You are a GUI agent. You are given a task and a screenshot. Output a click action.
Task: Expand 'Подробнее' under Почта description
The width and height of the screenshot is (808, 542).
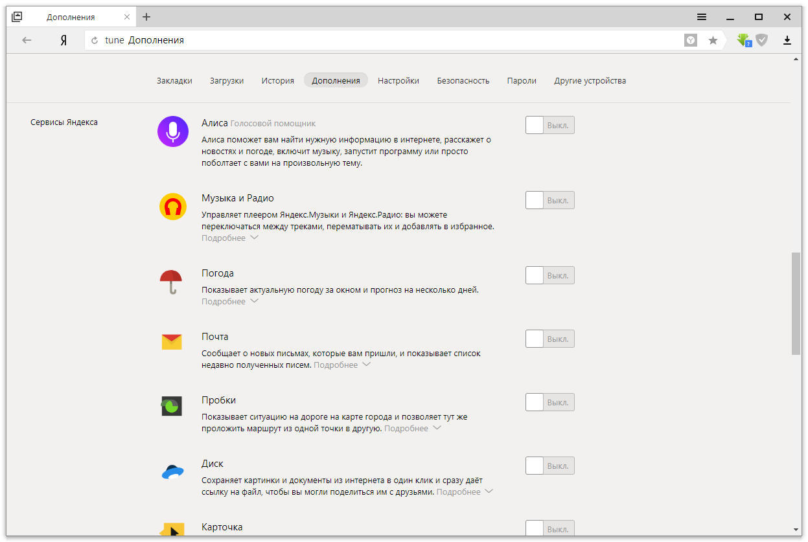tap(341, 365)
